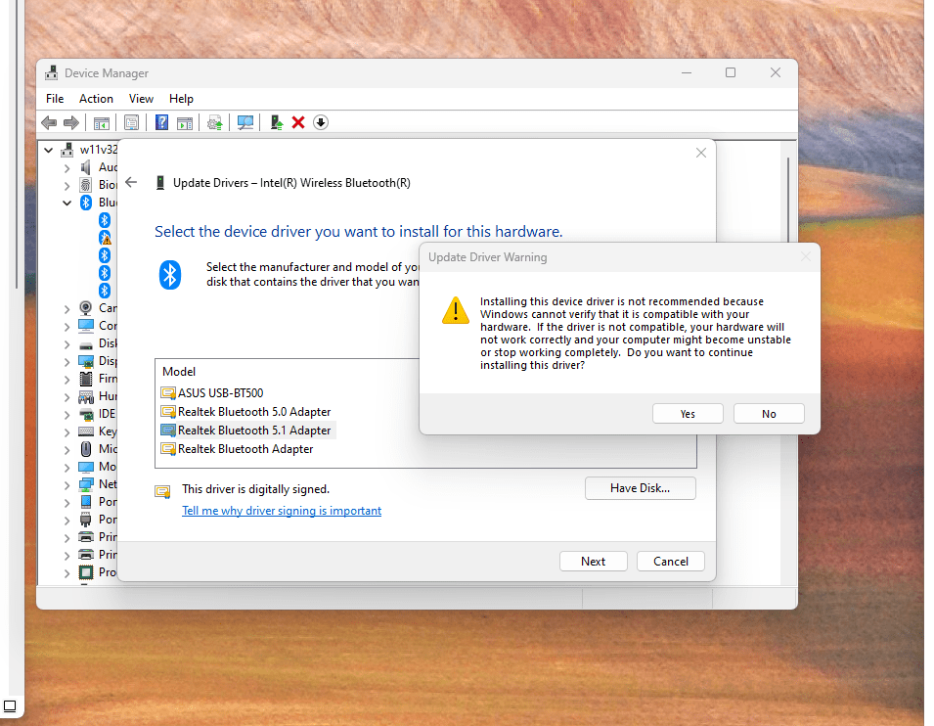Open the File menu

point(55,99)
